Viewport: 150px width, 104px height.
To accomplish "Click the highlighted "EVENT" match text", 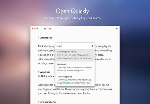I will pos(65,83).
